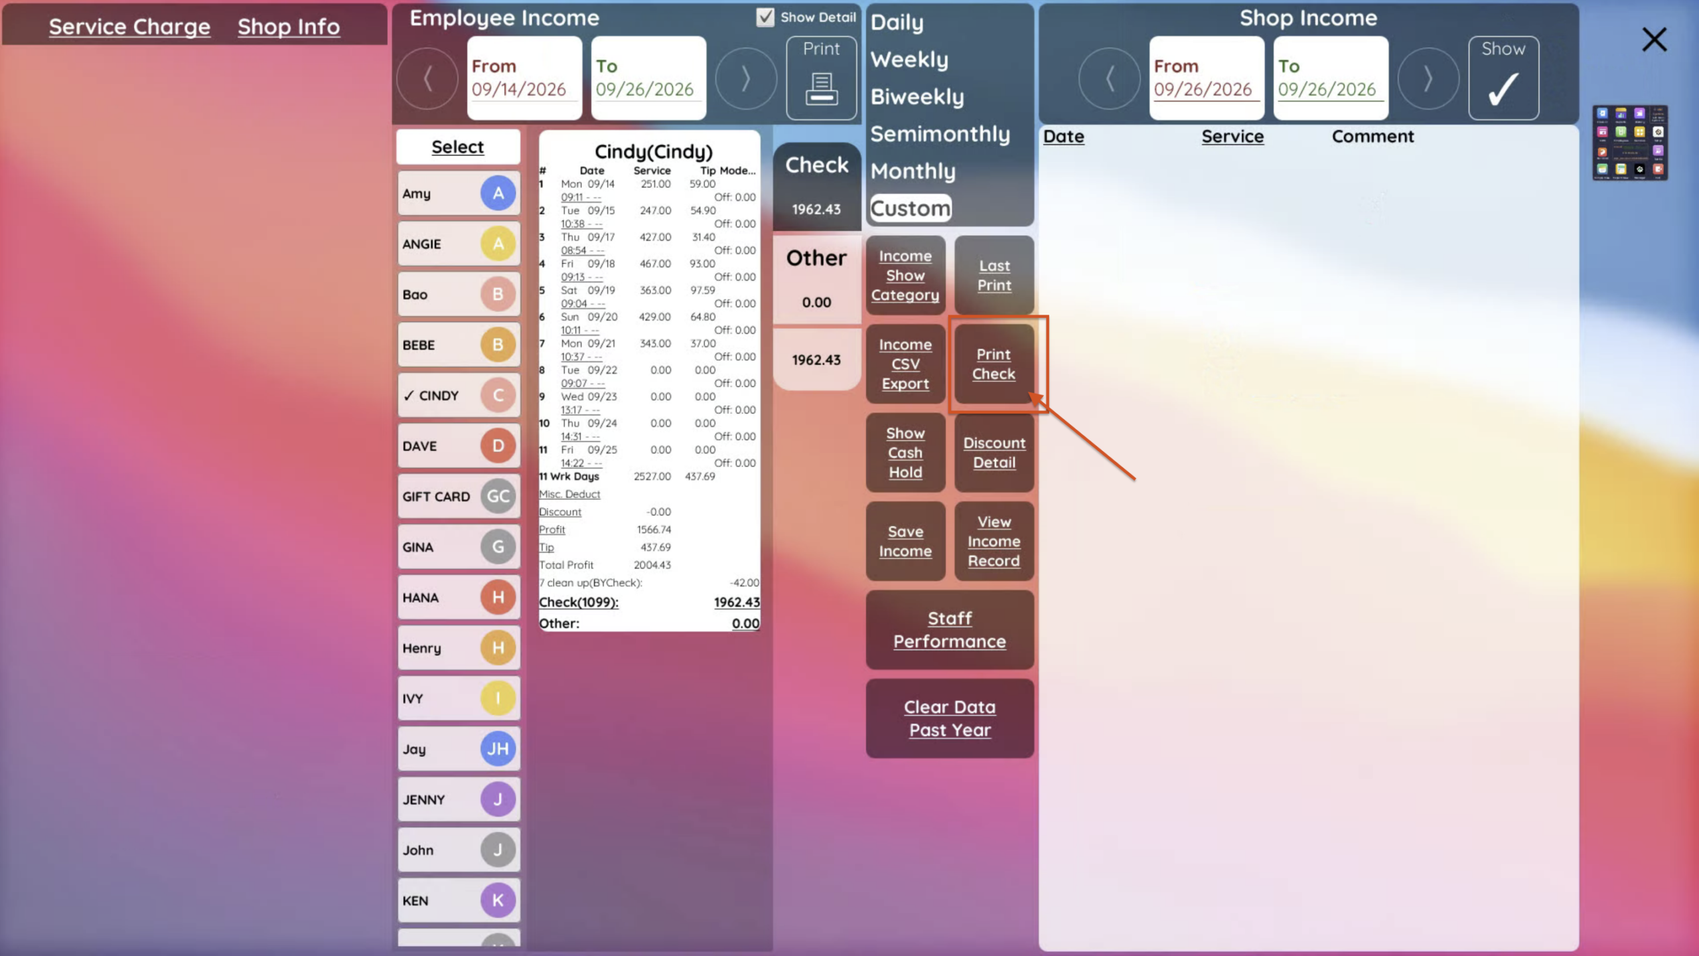This screenshot has height=956, width=1699.
Task: Click Income CSV Export button
Action: point(905,364)
